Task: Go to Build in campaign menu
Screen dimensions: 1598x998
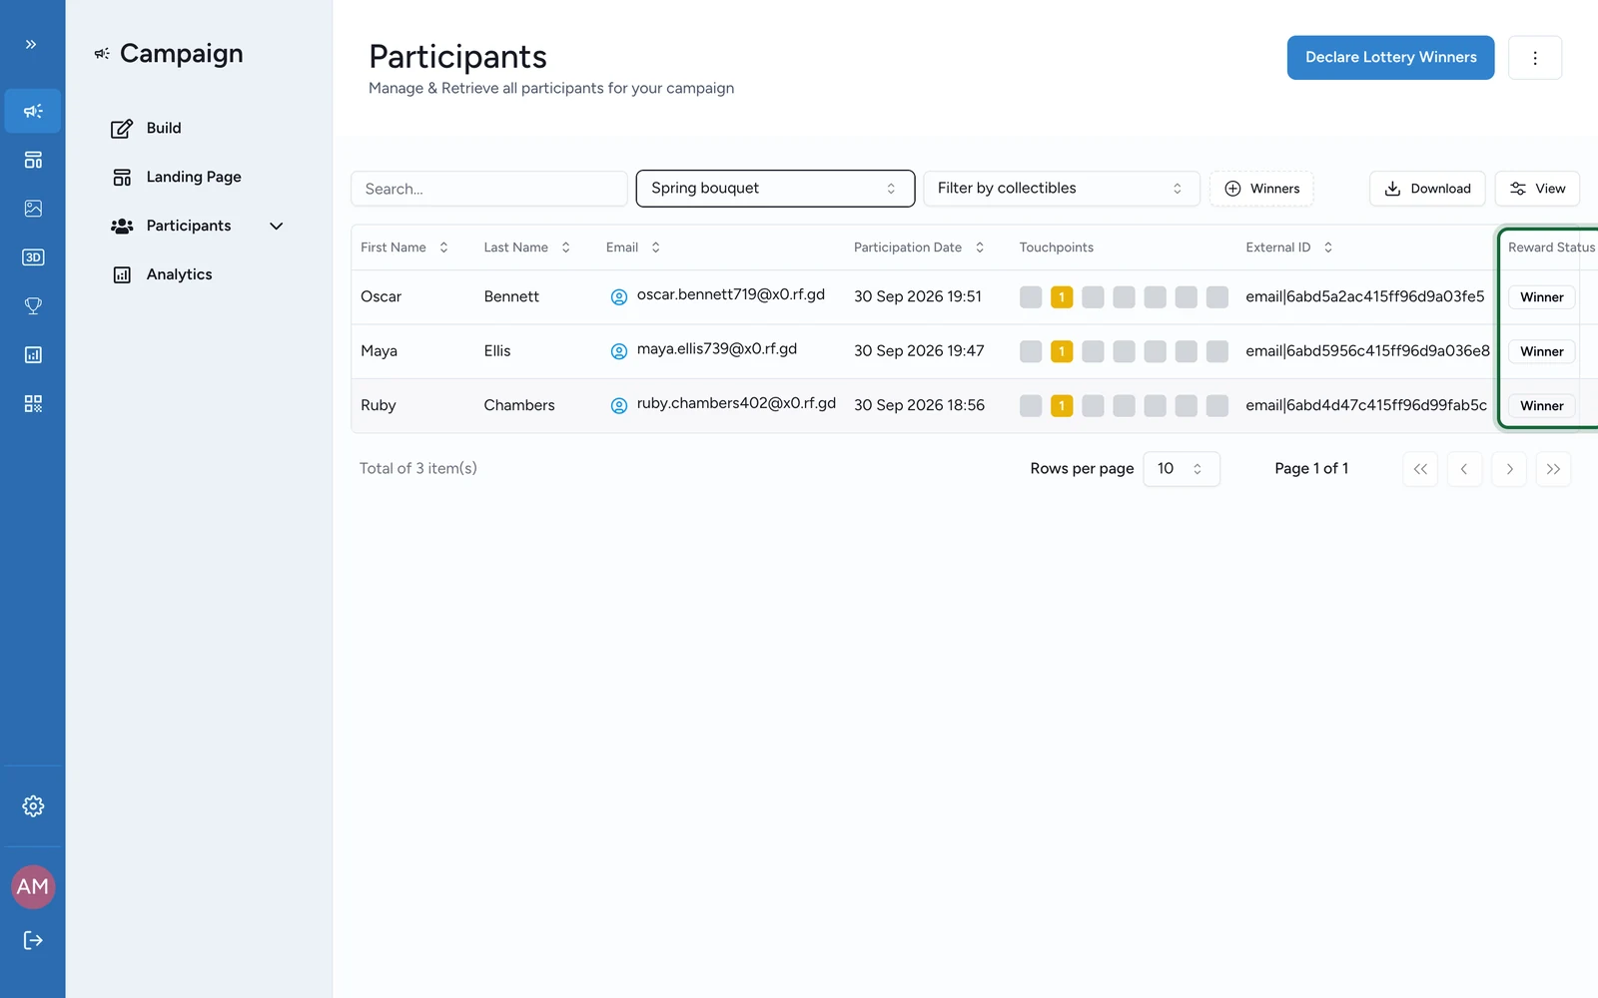Action: coord(146,128)
